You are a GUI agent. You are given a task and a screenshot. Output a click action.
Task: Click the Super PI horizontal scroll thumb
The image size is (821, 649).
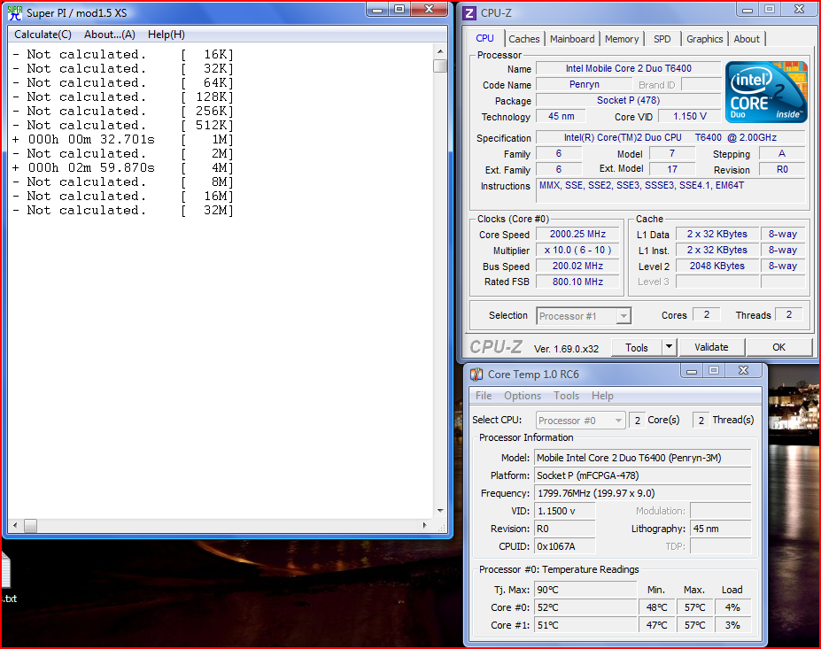(30, 525)
